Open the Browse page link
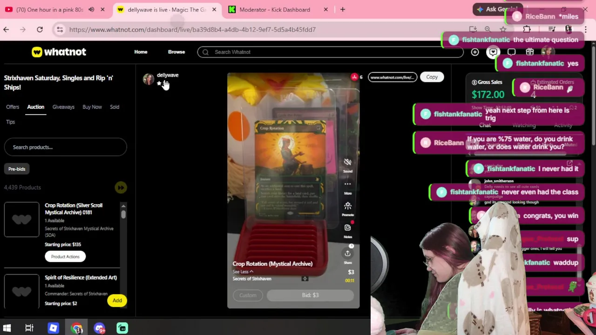This screenshot has width=596, height=335. coord(176,52)
